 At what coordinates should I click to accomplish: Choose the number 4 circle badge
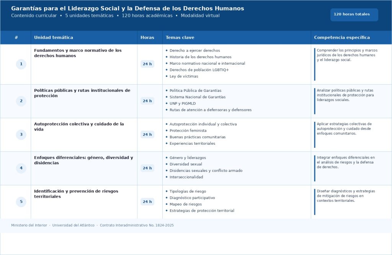21,168
